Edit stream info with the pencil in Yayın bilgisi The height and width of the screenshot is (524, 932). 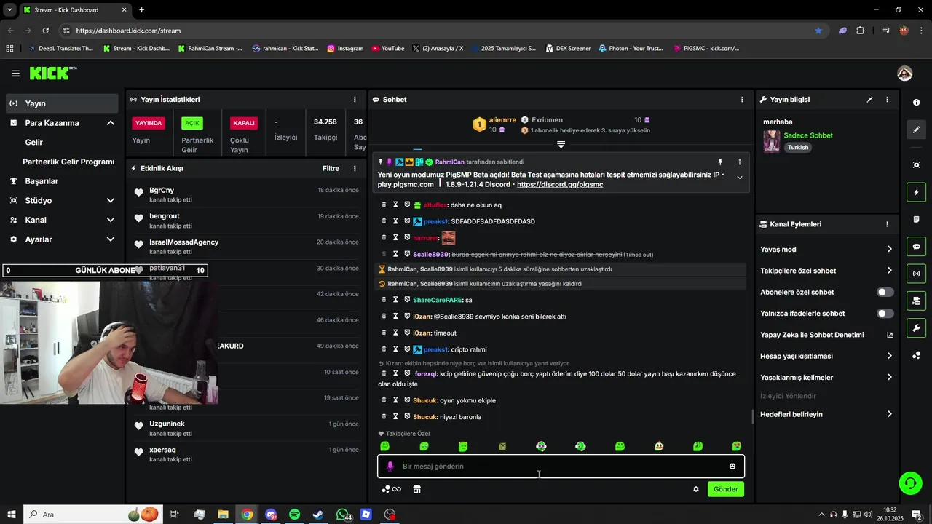[x=869, y=100]
